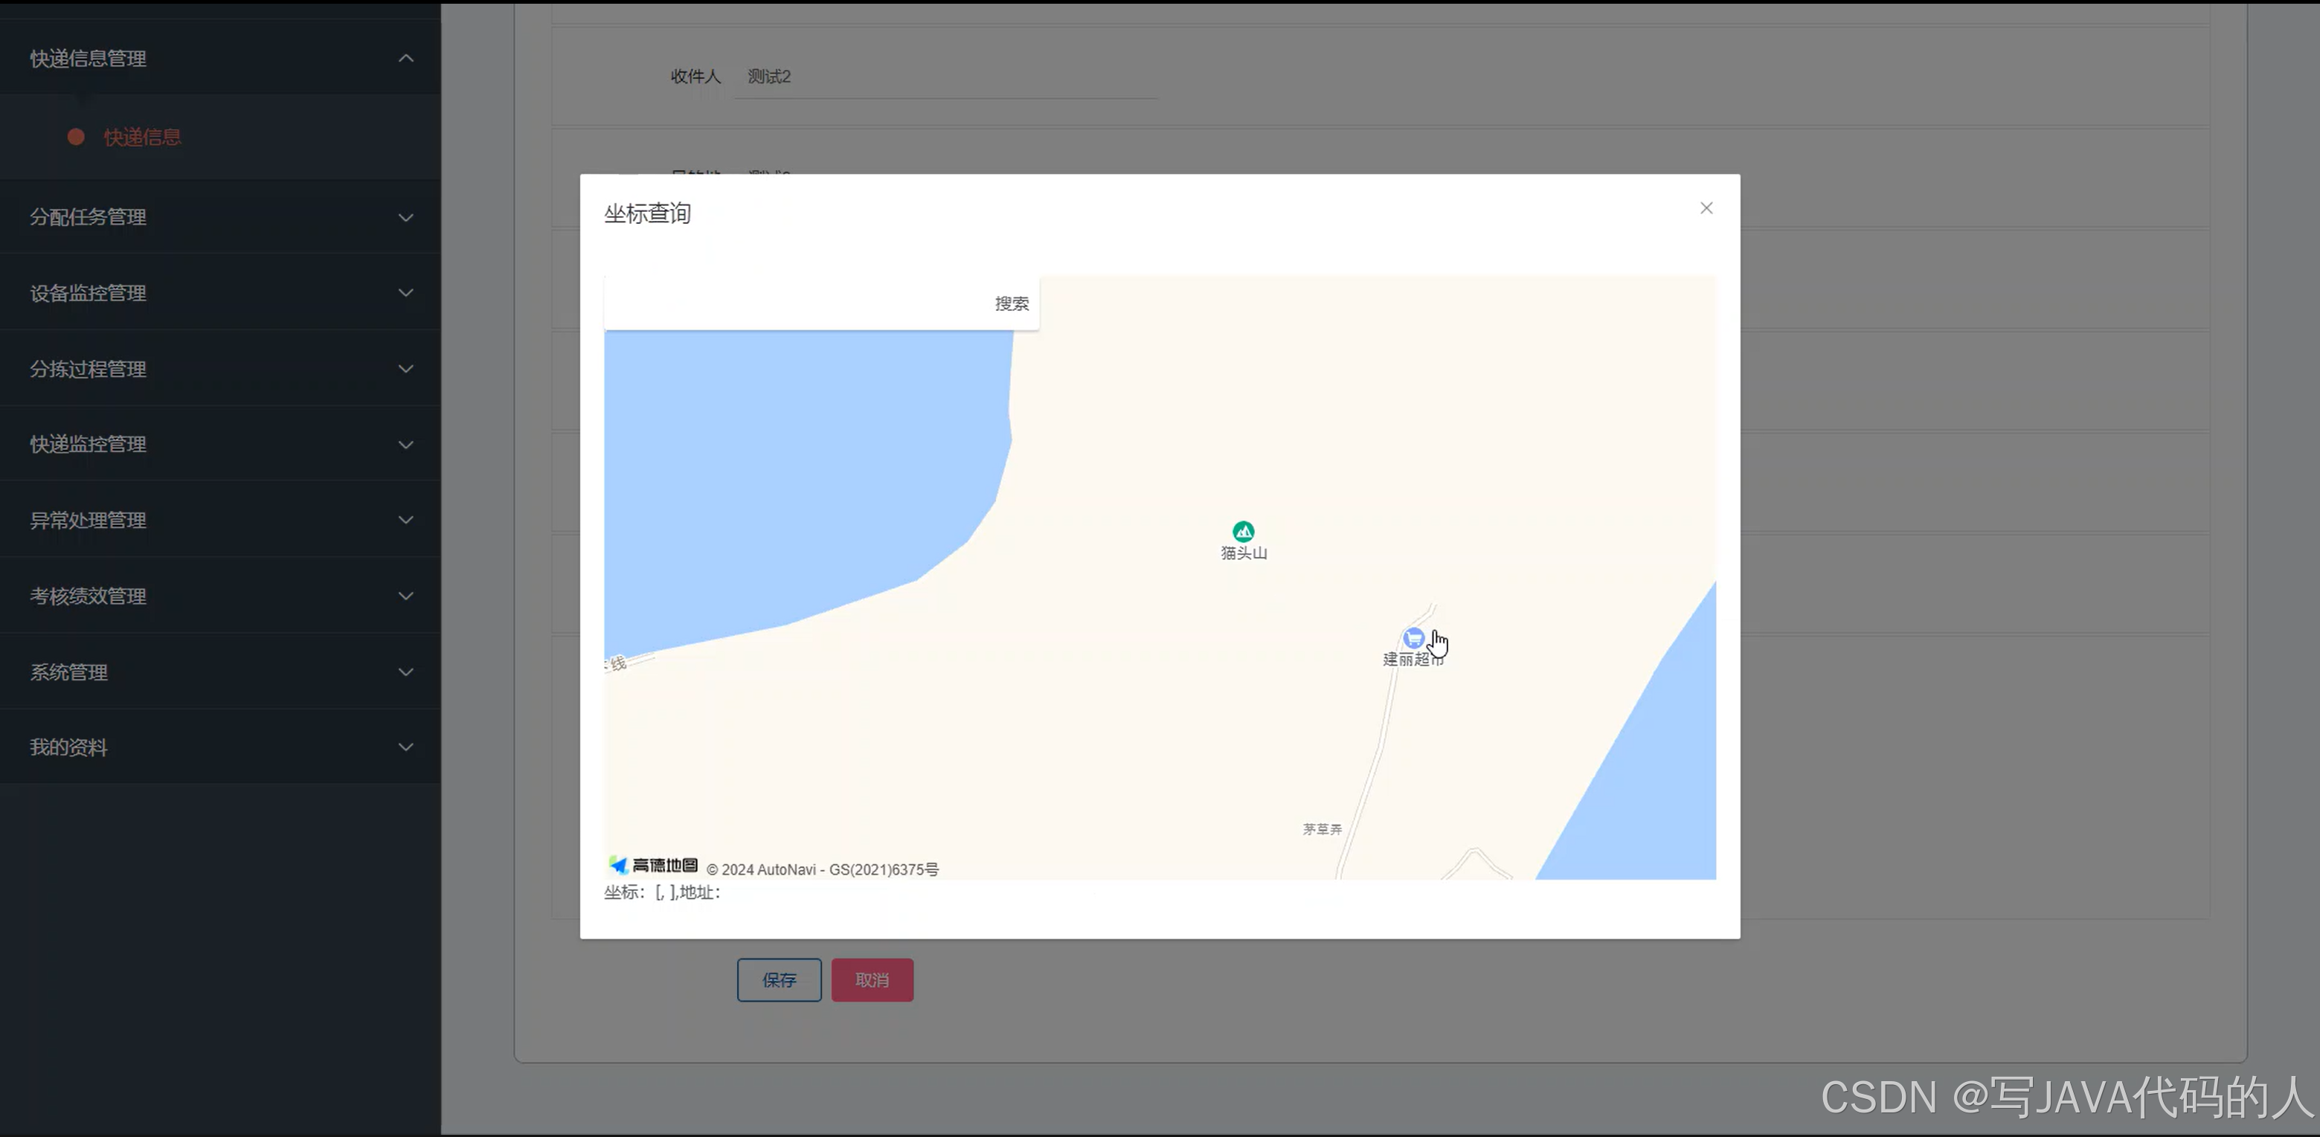The height and width of the screenshot is (1137, 2320).
Task: Click the 保存 button
Action: tap(779, 979)
